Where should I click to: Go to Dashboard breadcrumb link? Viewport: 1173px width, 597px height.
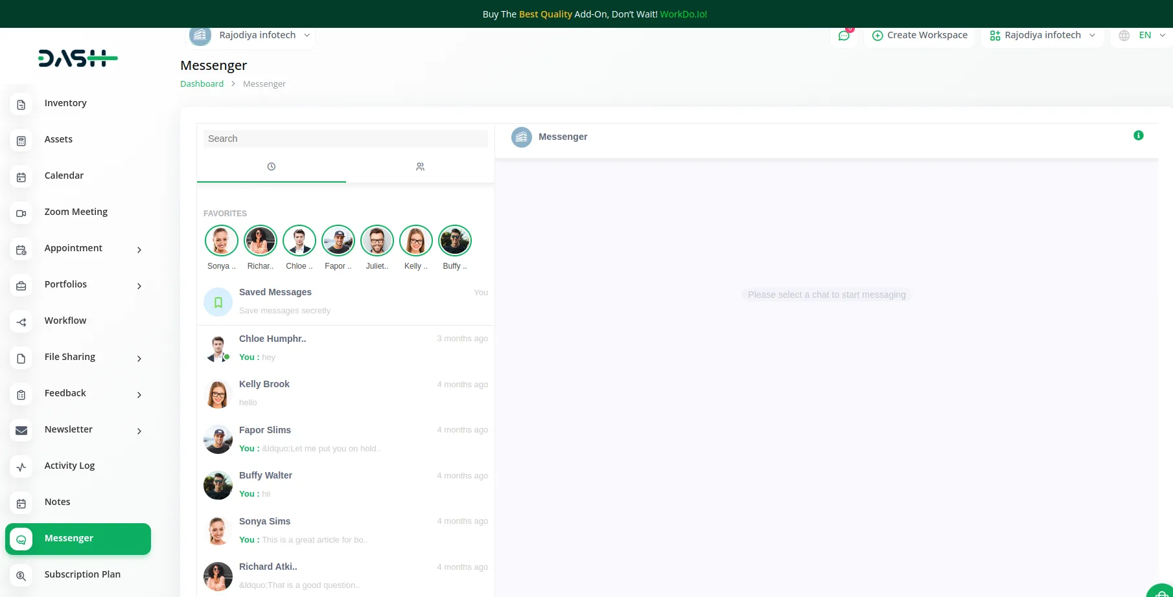point(202,84)
